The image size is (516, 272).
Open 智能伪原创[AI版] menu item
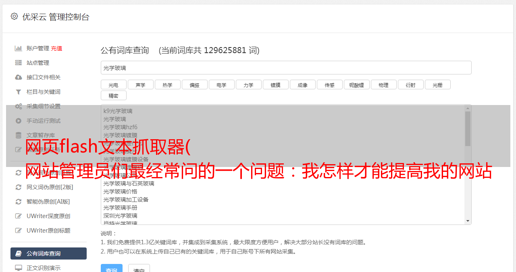click(48, 202)
